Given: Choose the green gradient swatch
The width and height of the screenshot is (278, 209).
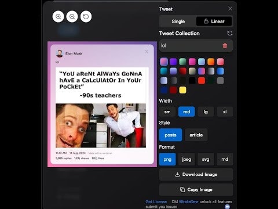Looking at the screenshot, I should click(182, 62).
